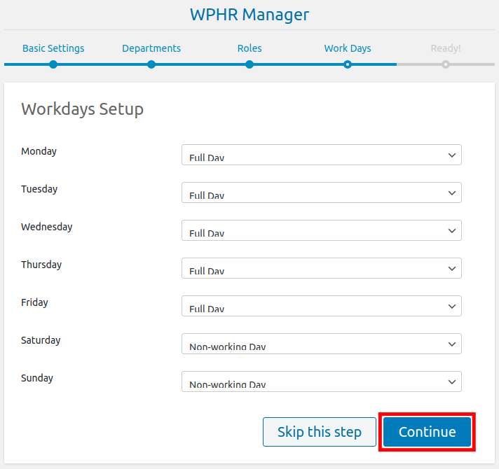This screenshot has width=499, height=469.
Task: Open the Thursday workday dropdown
Action: coord(321,268)
